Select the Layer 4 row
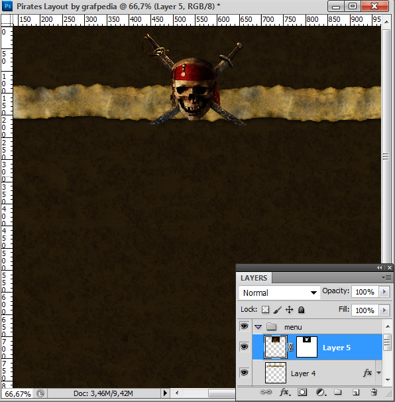The height and width of the screenshot is (402, 395). pyautogui.click(x=317, y=373)
